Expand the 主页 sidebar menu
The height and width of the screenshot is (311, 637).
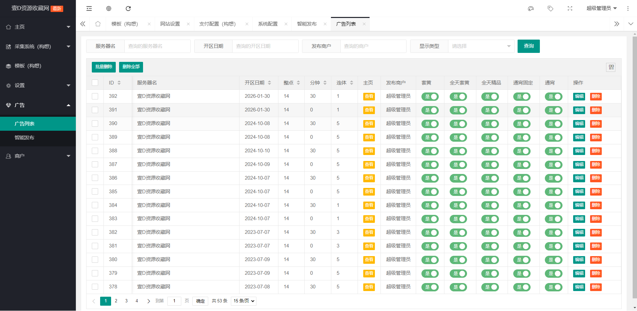point(38,27)
